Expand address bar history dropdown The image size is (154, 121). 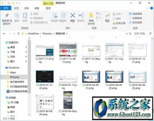[127, 34]
